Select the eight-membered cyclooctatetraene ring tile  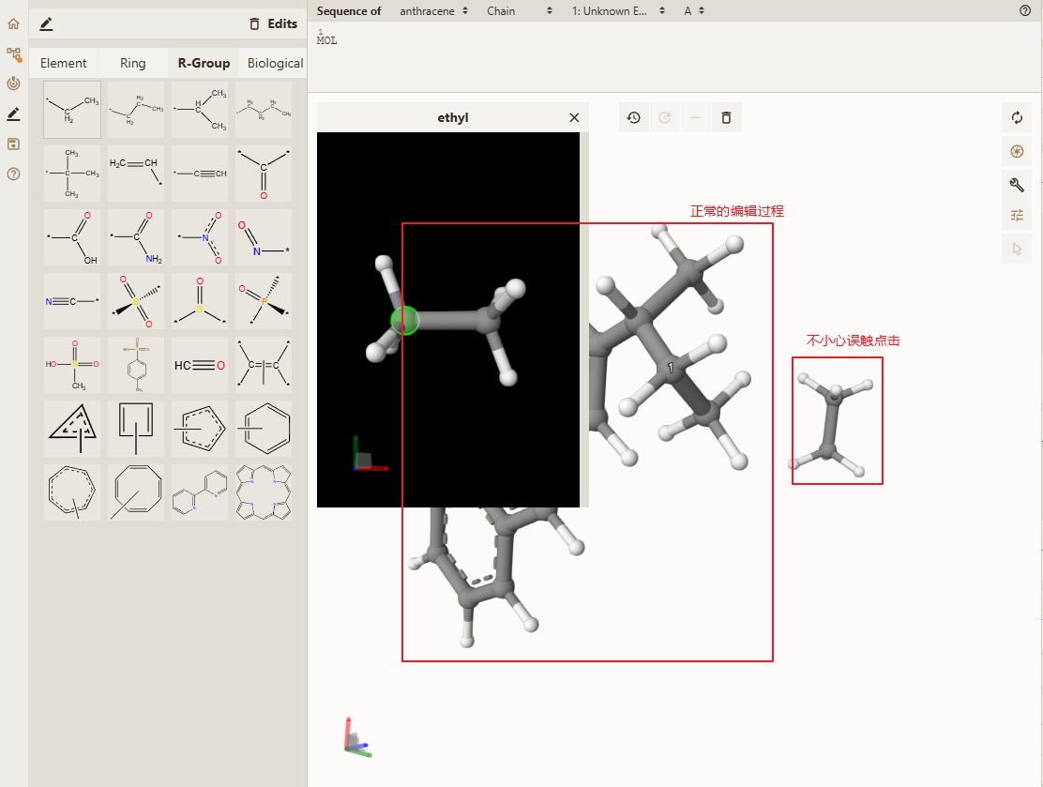[136, 493]
